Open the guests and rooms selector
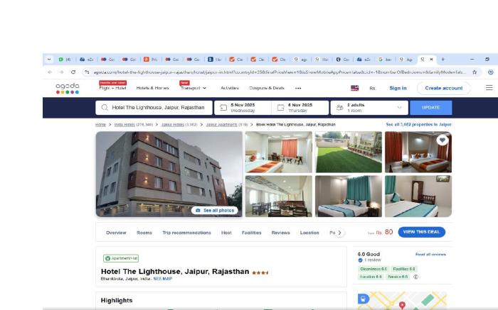 [x=370, y=108]
